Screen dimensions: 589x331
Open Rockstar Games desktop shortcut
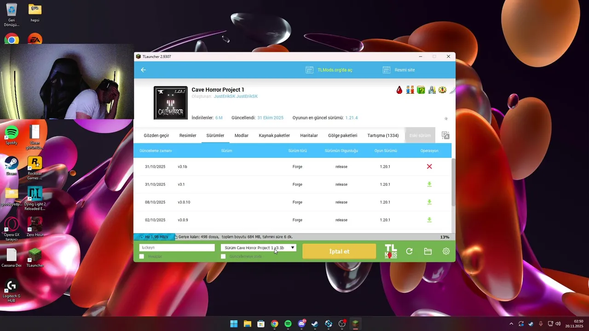pyautogui.click(x=35, y=168)
